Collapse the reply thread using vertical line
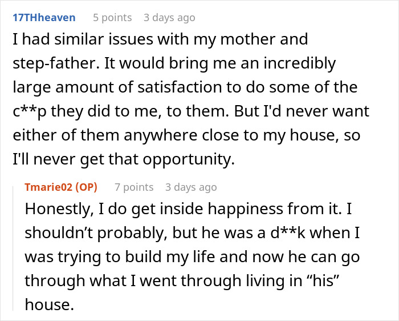399x321 pixels. [13, 248]
